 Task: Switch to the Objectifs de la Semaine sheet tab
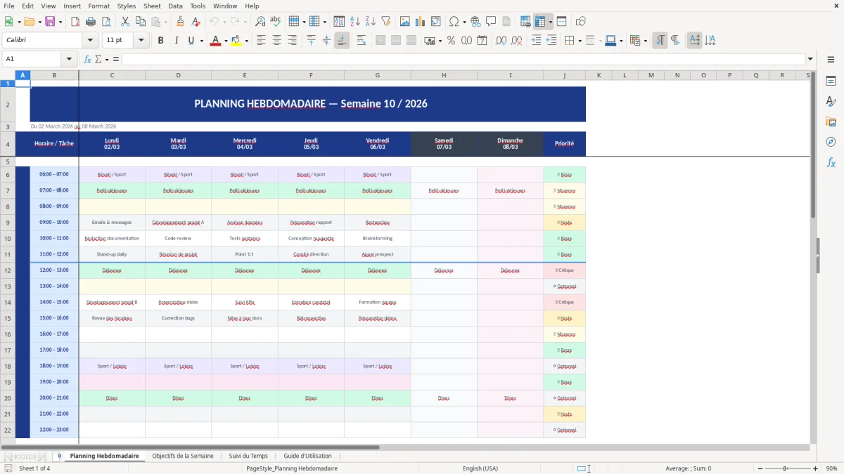183,456
